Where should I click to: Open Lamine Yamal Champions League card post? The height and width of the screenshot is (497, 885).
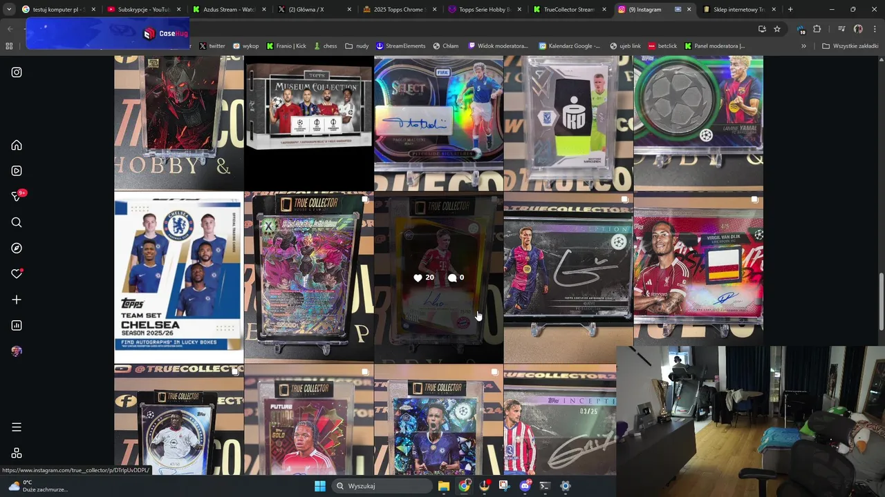(x=698, y=123)
